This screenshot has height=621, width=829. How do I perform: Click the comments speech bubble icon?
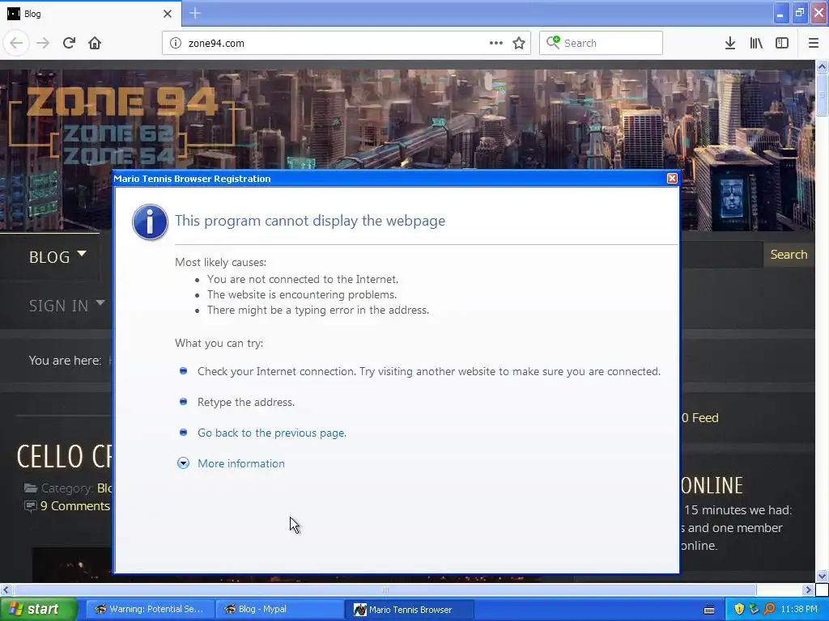(x=31, y=506)
